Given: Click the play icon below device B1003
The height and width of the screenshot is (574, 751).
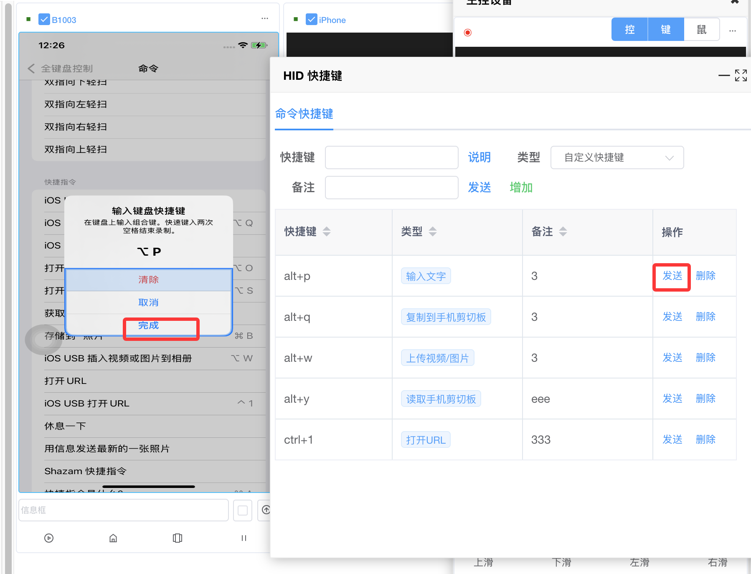Looking at the screenshot, I should tap(49, 538).
